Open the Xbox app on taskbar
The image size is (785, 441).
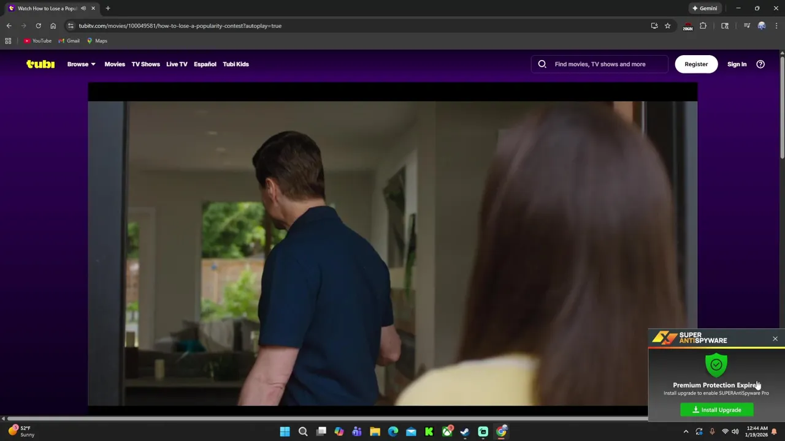click(x=447, y=432)
